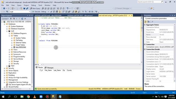Image resolution: width=176 pixels, height=99 pixels.
Task: Open the Query menu
Action: (19, 5)
